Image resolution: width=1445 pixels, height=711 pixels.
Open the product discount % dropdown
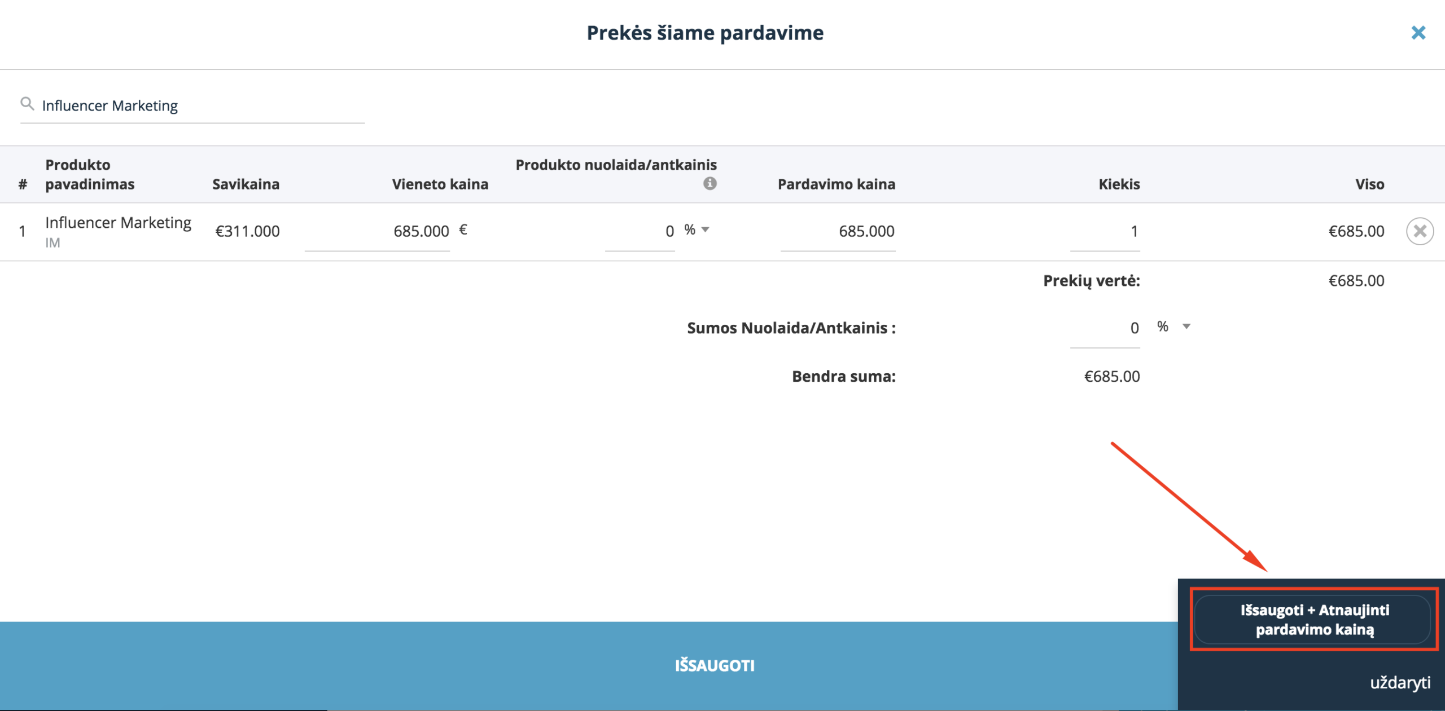697,229
